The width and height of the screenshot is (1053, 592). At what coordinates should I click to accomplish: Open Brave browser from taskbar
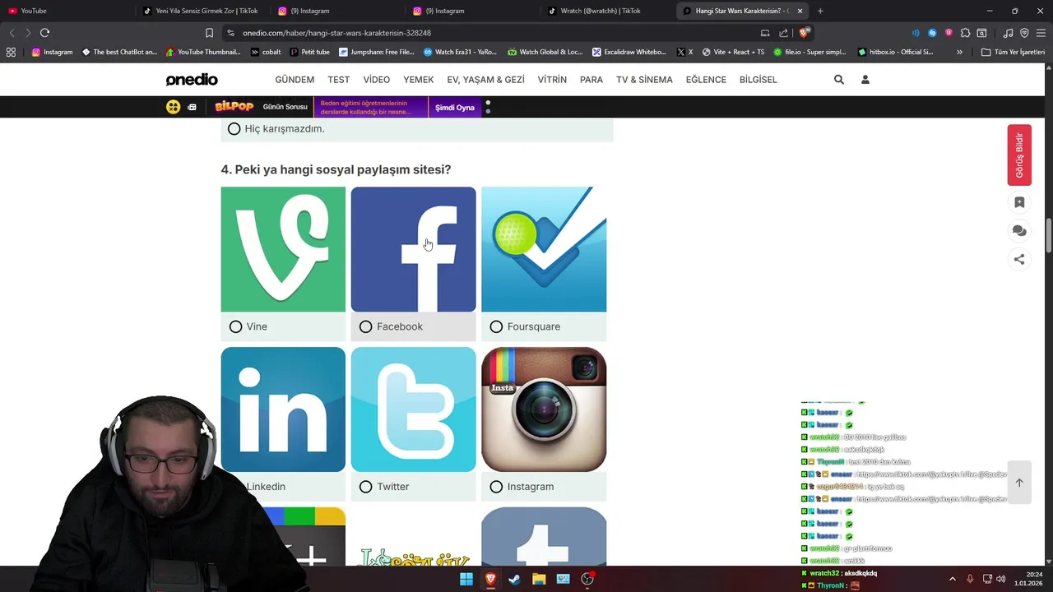(490, 579)
